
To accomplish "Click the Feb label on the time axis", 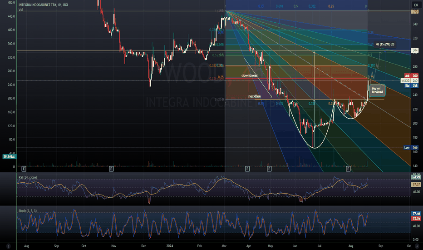I will pos(199,246).
